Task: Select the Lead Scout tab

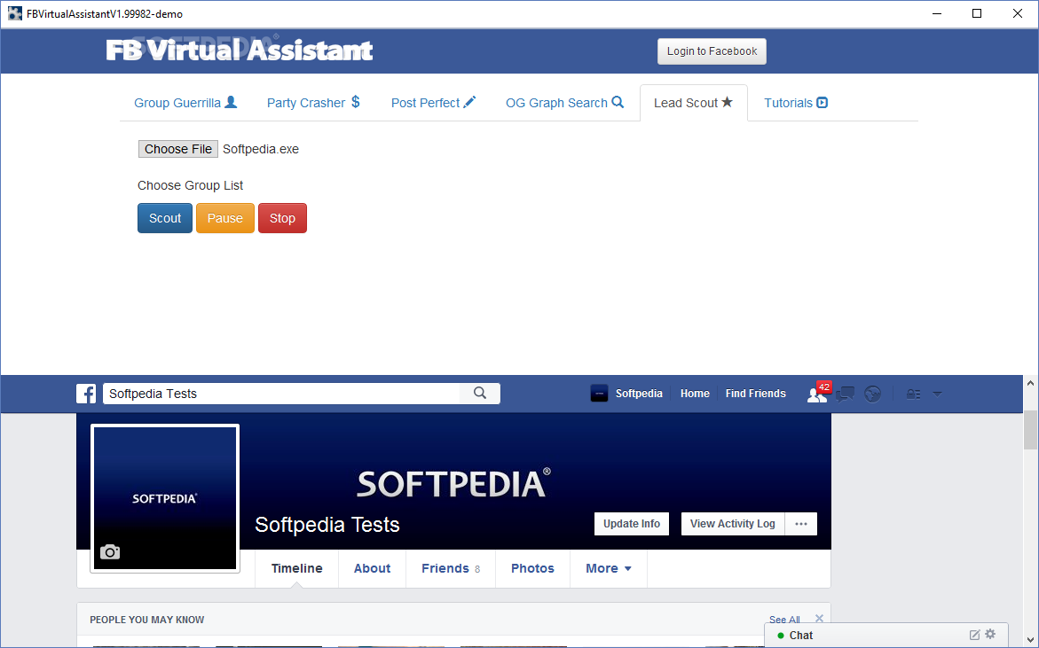Action: pos(693,103)
